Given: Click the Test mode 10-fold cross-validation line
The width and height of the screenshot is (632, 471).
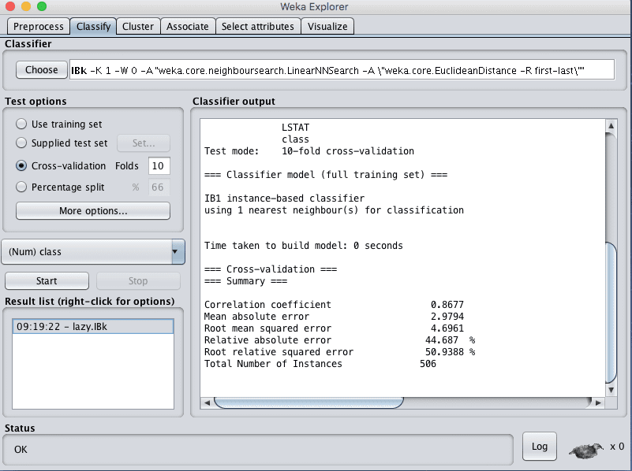Looking at the screenshot, I should pos(309,151).
